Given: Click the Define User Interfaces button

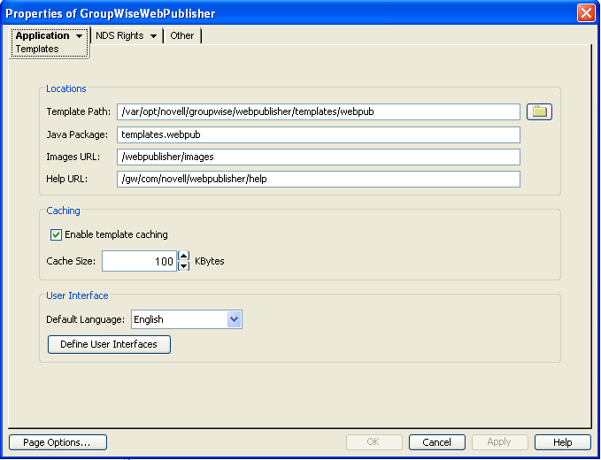Looking at the screenshot, I should [x=109, y=344].
